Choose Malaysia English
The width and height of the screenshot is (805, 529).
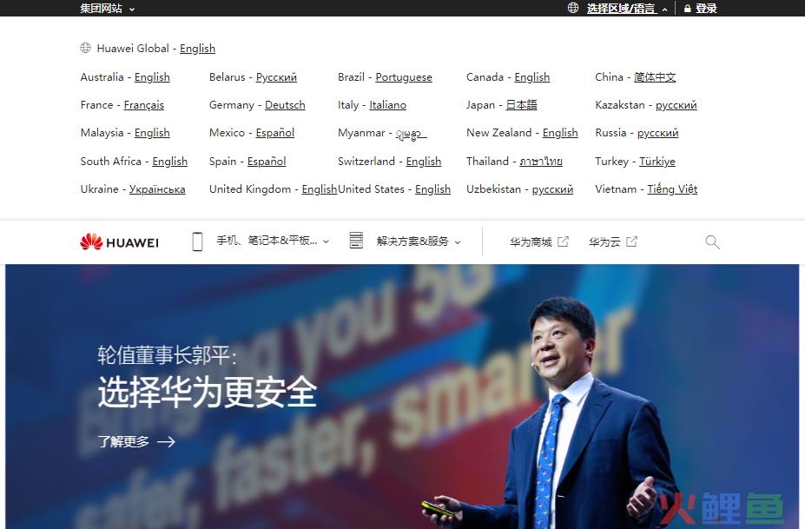[152, 133]
